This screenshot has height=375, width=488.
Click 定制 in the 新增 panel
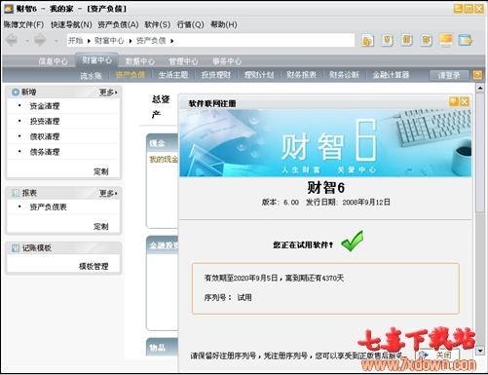click(x=101, y=171)
